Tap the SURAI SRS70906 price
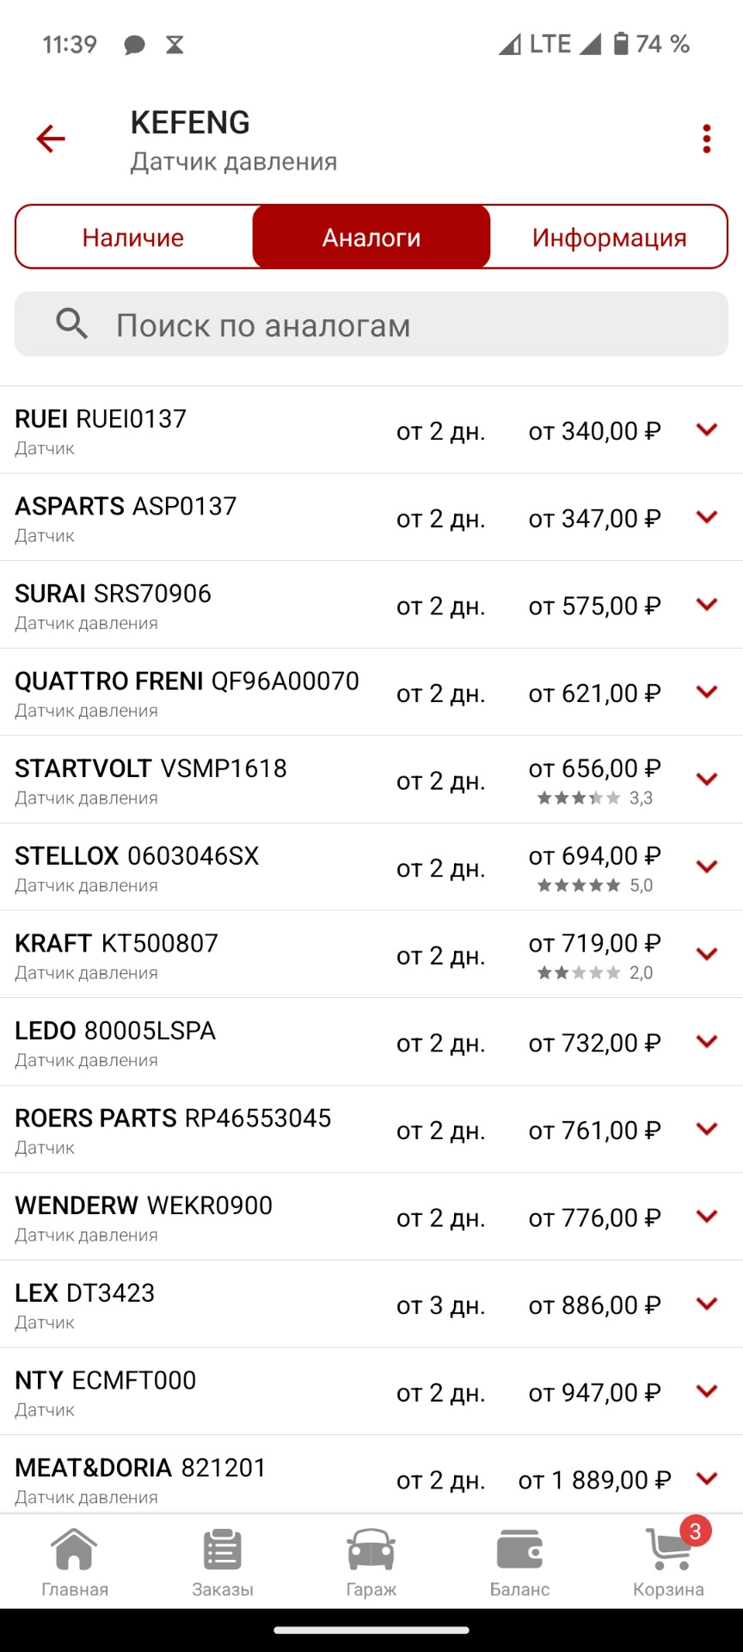The height and width of the screenshot is (1652, 743). pyautogui.click(x=594, y=606)
